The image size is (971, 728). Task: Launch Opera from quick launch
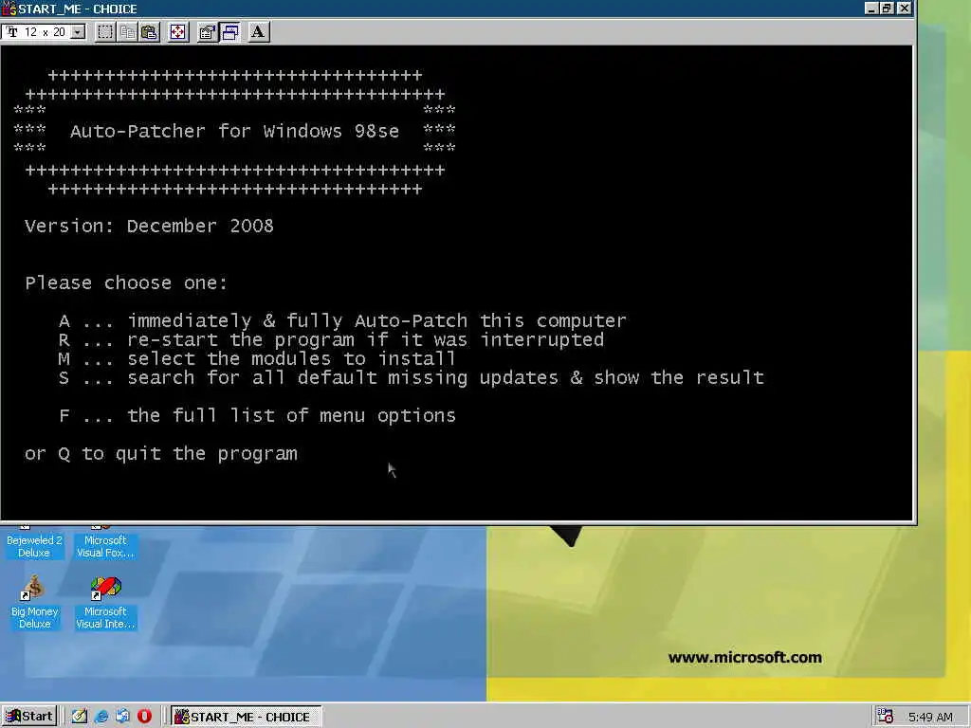click(x=144, y=717)
